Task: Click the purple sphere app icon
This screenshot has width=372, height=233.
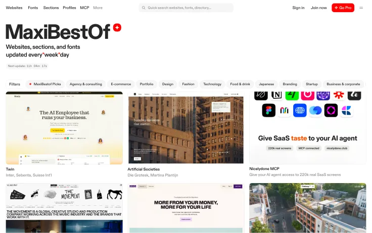Action: tap(323, 95)
